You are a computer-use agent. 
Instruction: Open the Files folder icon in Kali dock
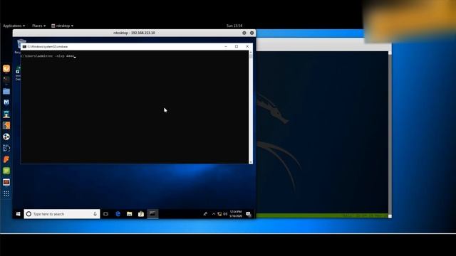6,91
